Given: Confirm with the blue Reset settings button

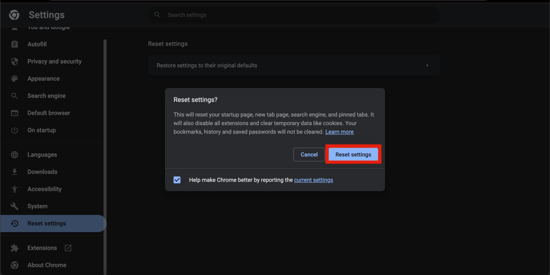Looking at the screenshot, I should (353, 155).
